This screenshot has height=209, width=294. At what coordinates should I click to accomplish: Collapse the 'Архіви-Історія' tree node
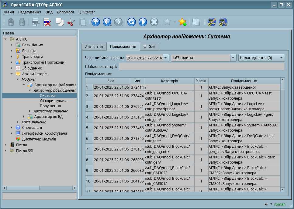pos(12,74)
